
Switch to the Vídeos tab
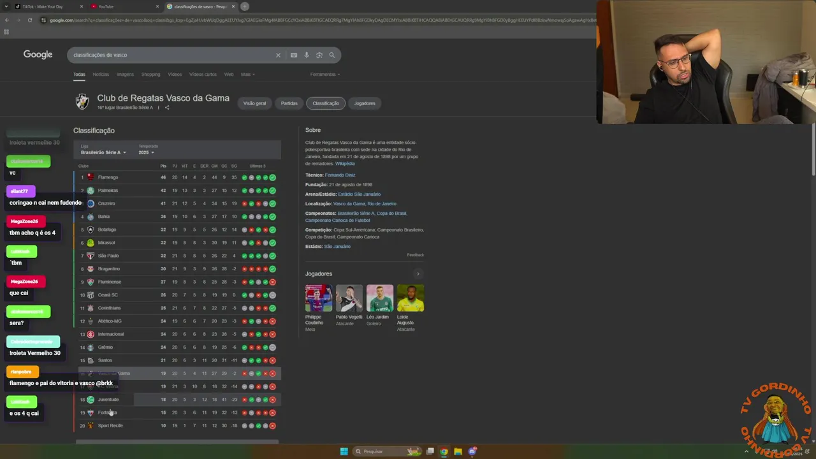pos(175,75)
